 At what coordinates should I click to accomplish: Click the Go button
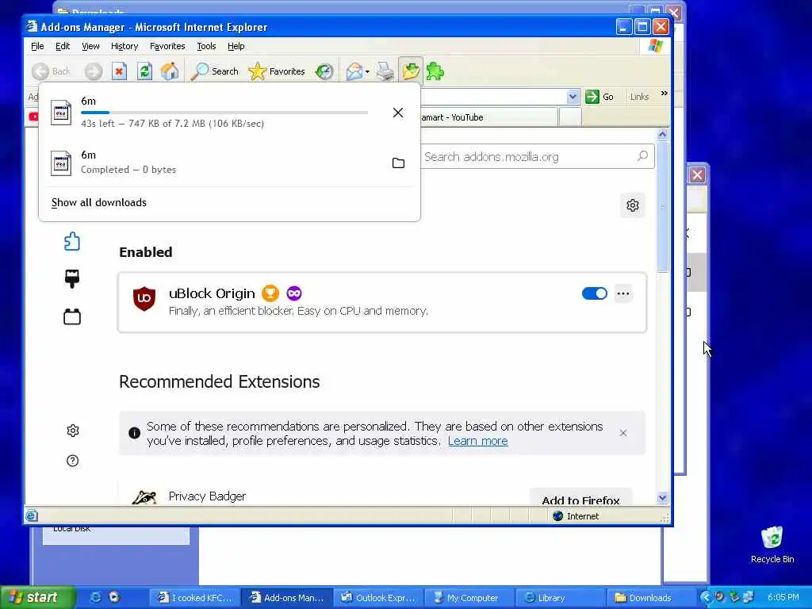click(599, 96)
